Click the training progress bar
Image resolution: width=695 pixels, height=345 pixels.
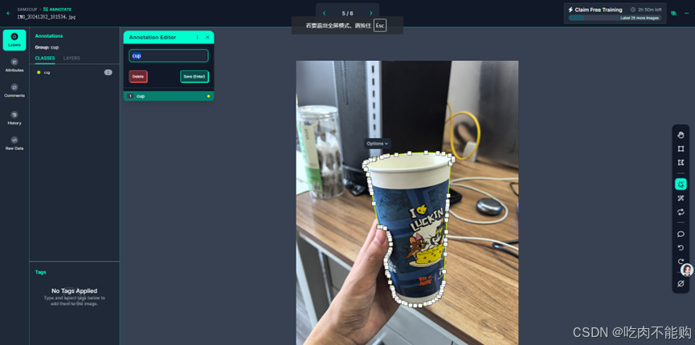point(615,18)
